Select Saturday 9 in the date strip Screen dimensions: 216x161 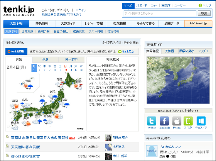(60, 68)
